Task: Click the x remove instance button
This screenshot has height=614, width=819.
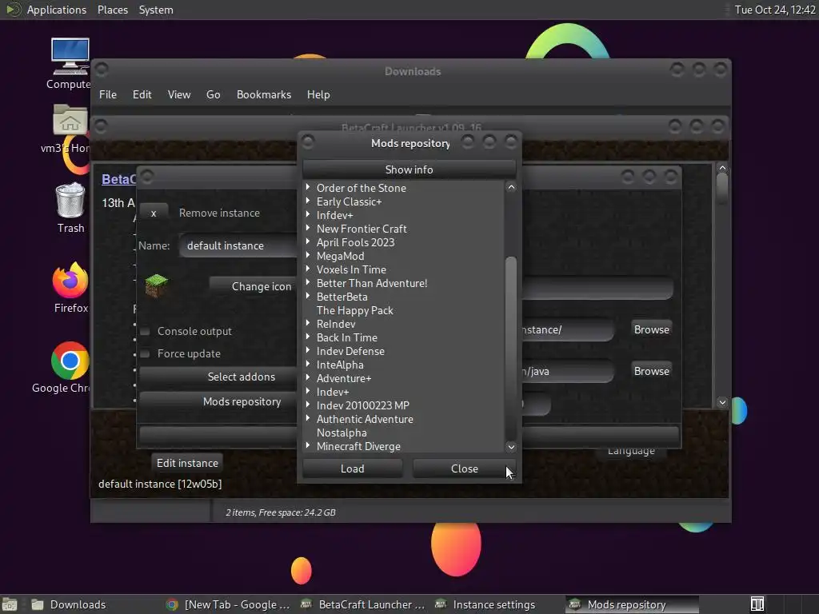Action: point(154,213)
